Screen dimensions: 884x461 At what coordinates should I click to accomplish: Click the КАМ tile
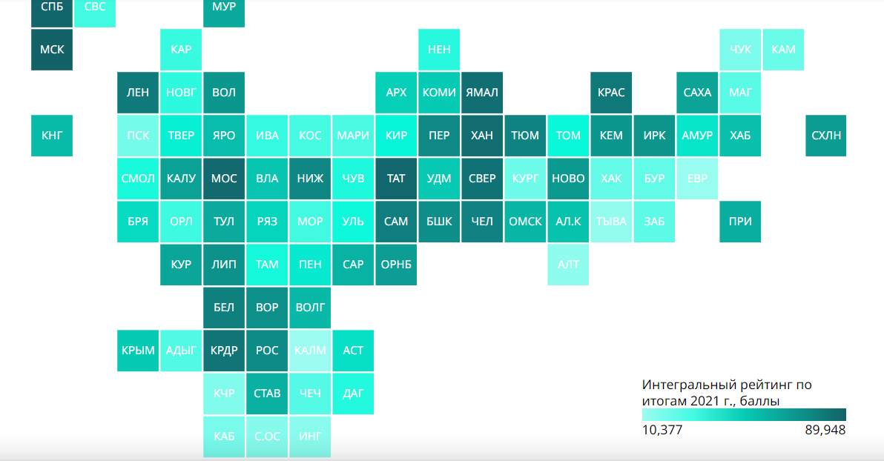(x=783, y=50)
